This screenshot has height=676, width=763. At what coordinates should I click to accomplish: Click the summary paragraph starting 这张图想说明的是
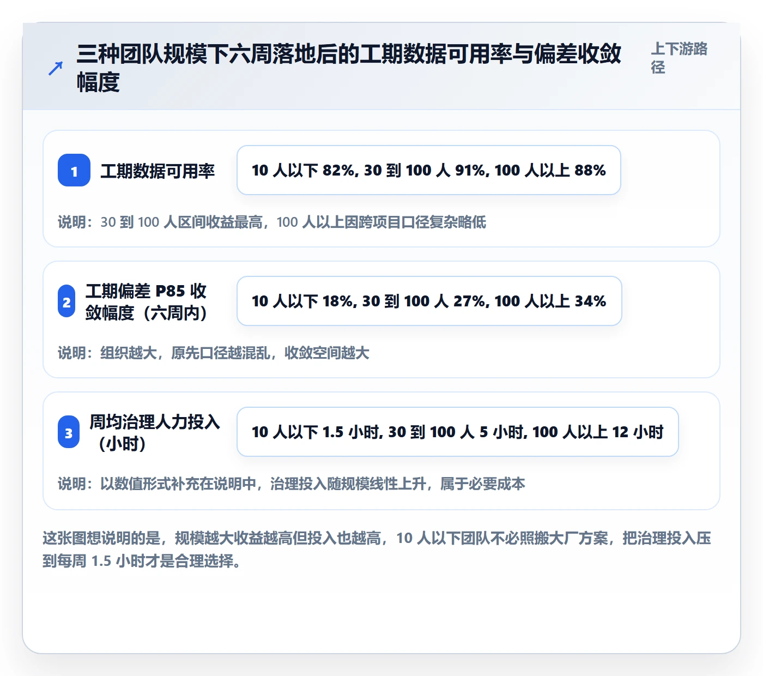pyautogui.click(x=377, y=550)
